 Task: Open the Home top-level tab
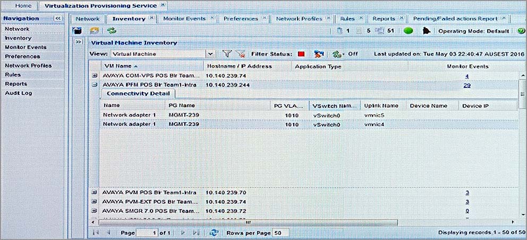(23, 6)
